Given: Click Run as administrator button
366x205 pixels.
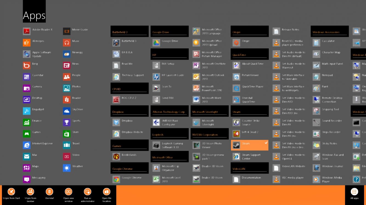Looking at the screenshot, I should [88, 195].
